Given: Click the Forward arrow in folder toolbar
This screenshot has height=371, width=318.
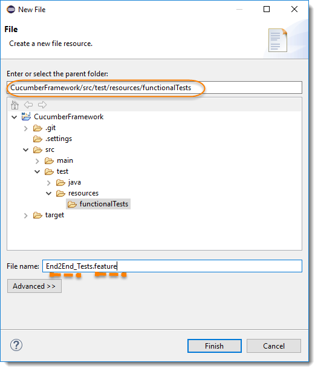Looking at the screenshot, I should point(42,105).
